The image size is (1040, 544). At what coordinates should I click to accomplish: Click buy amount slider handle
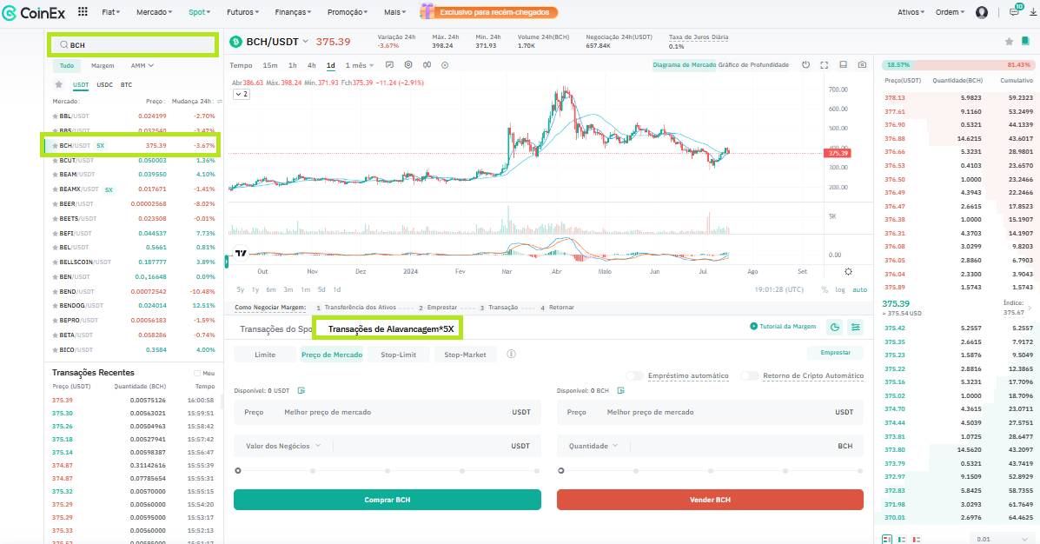238,470
